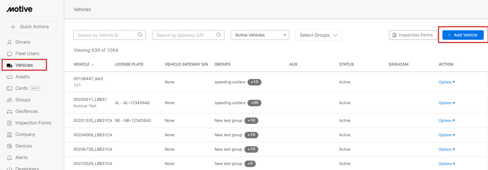Image resolution: width=488 pixels, height=170 pixels.
Task: Click license plate AL - AL-123456AG
Action: [x=132, y=103]
